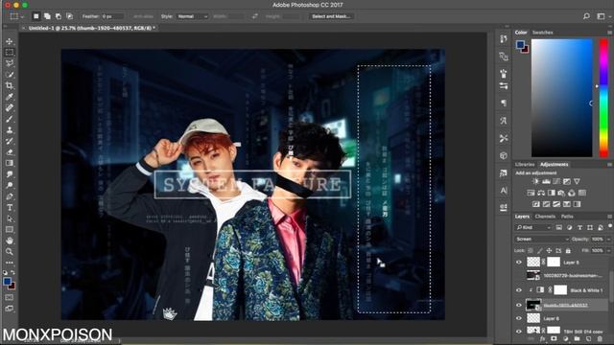The image size is (614, 345).
Task: Delete layer with trash icon
Action: coord(600,338)
